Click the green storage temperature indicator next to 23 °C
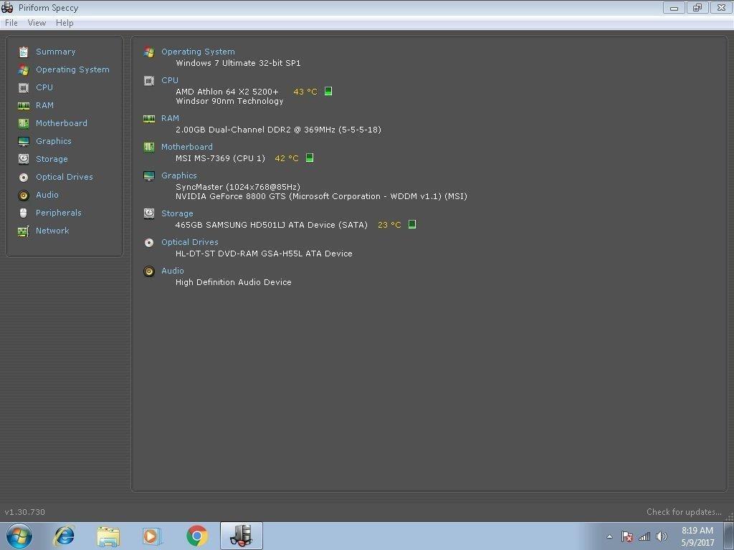The width and height of the screenshot is (734, 550). (x=412, y=224)
